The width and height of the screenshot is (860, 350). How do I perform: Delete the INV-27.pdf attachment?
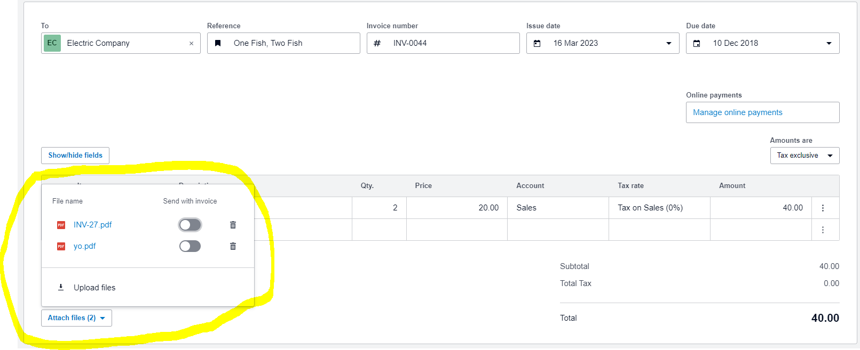tap(233, 225)
